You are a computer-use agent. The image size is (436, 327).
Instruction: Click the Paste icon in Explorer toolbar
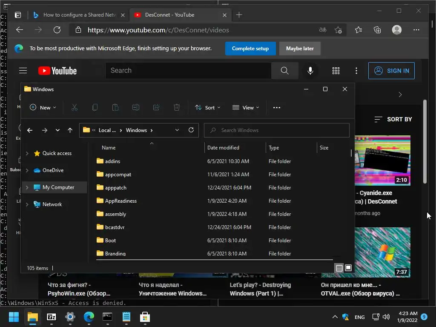115,108
